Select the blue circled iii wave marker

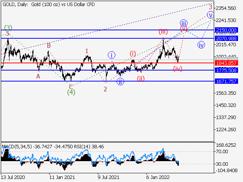coord(184,24)
